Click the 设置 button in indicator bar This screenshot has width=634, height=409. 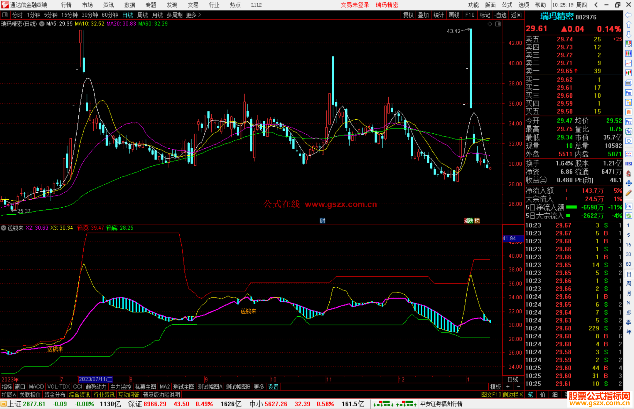pyautogui.click(x=273, y=387)
